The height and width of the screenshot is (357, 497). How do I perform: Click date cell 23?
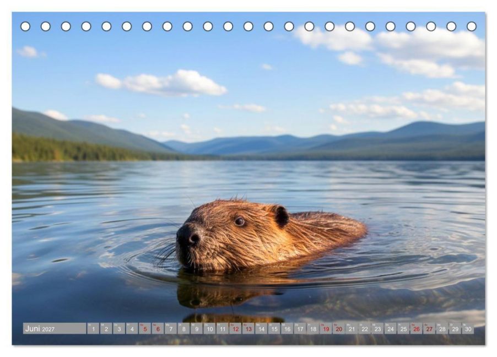click(377, 328)
